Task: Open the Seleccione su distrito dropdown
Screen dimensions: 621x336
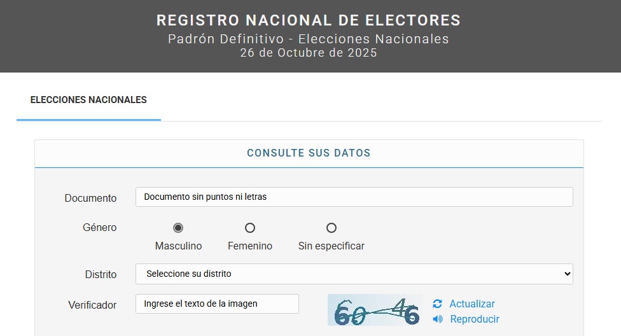Action: point(354,274)
